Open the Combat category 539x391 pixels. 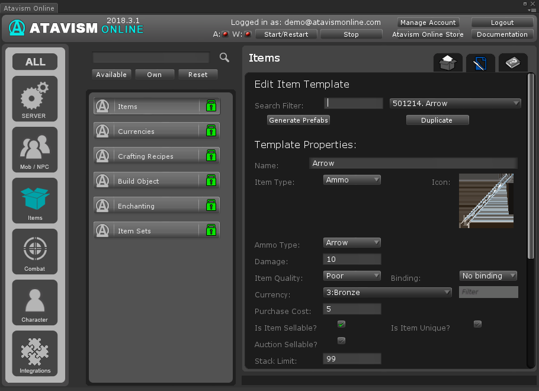click(x=35, y=251)
